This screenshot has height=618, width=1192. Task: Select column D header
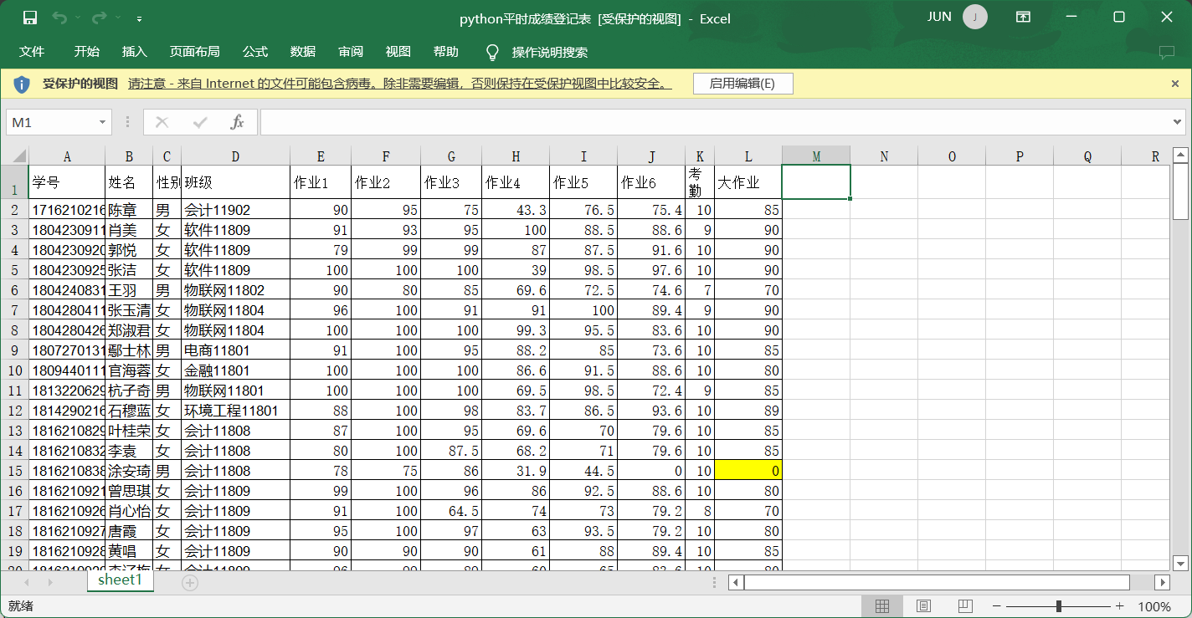[x=235, y=156]
